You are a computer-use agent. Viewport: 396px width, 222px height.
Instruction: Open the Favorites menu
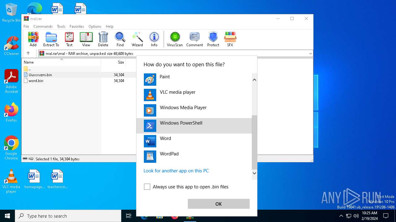77,27
